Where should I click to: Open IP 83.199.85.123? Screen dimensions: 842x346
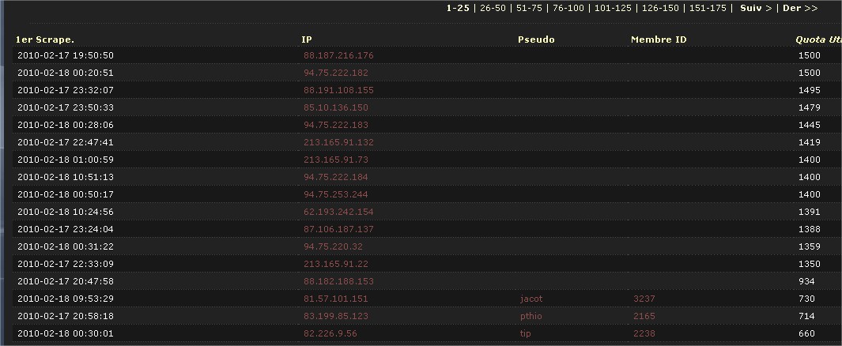coord(336,316)
